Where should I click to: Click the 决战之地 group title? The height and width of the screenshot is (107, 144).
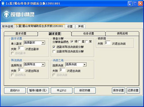(58, 60)
